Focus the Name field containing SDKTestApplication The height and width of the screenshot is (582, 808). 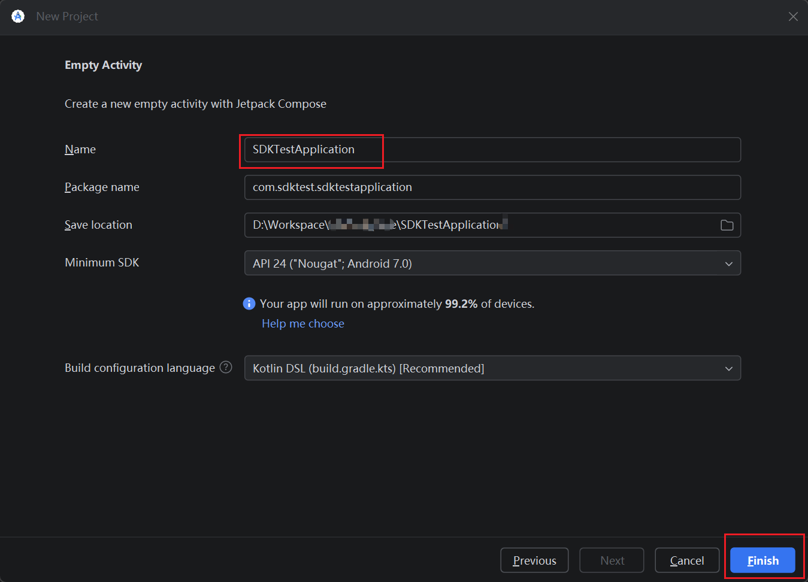click(x=492, y=150)
